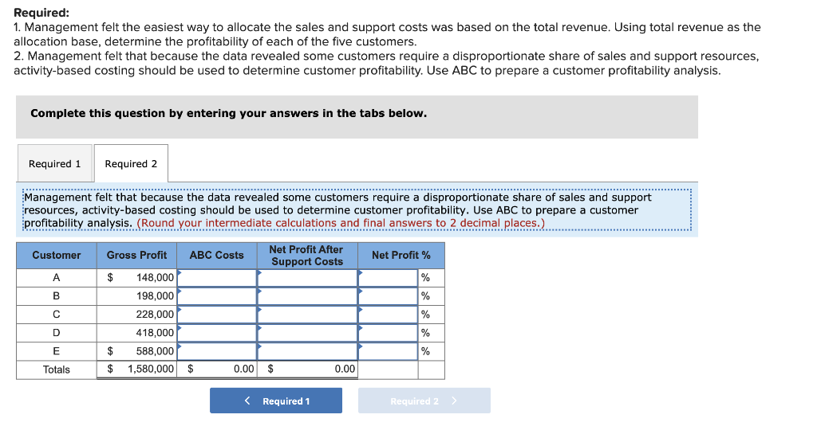Click ABC Costs input for customer B
The height and width of the screenshot is (438, 817).
[x=217, y=296]
